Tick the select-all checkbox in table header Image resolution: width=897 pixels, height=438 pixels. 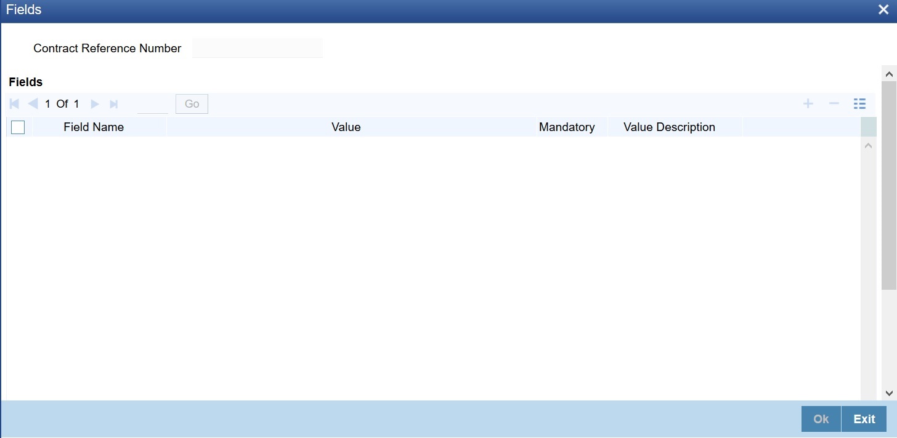click(18, 127)
